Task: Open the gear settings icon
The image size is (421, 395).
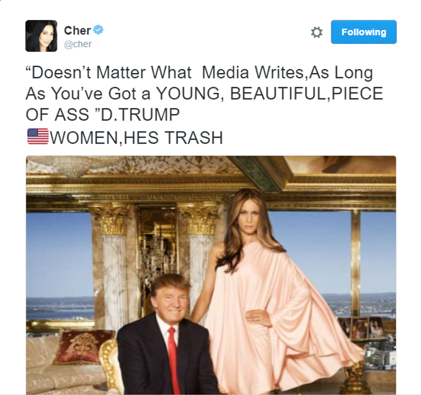Action: point(317,33)
